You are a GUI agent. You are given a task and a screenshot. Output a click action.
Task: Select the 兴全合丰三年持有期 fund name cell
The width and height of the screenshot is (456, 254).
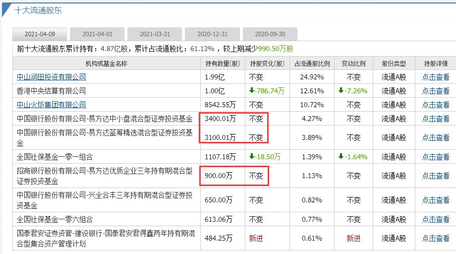[107, 200]
